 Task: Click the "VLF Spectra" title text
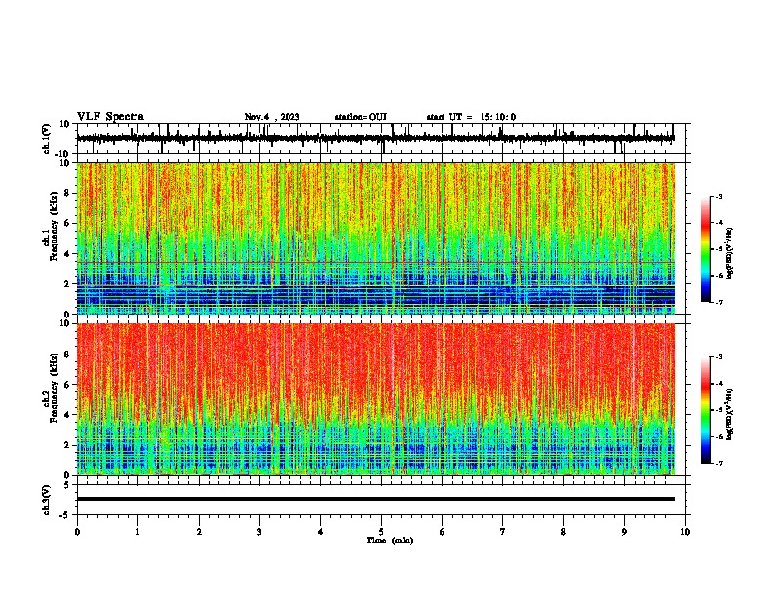point(110,117)
